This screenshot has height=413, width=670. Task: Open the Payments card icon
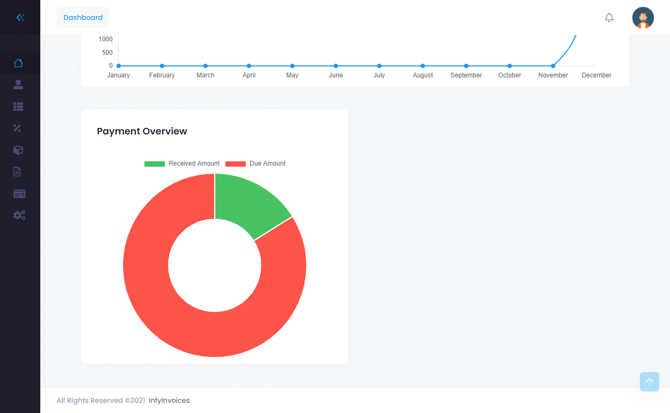point(19,193)
